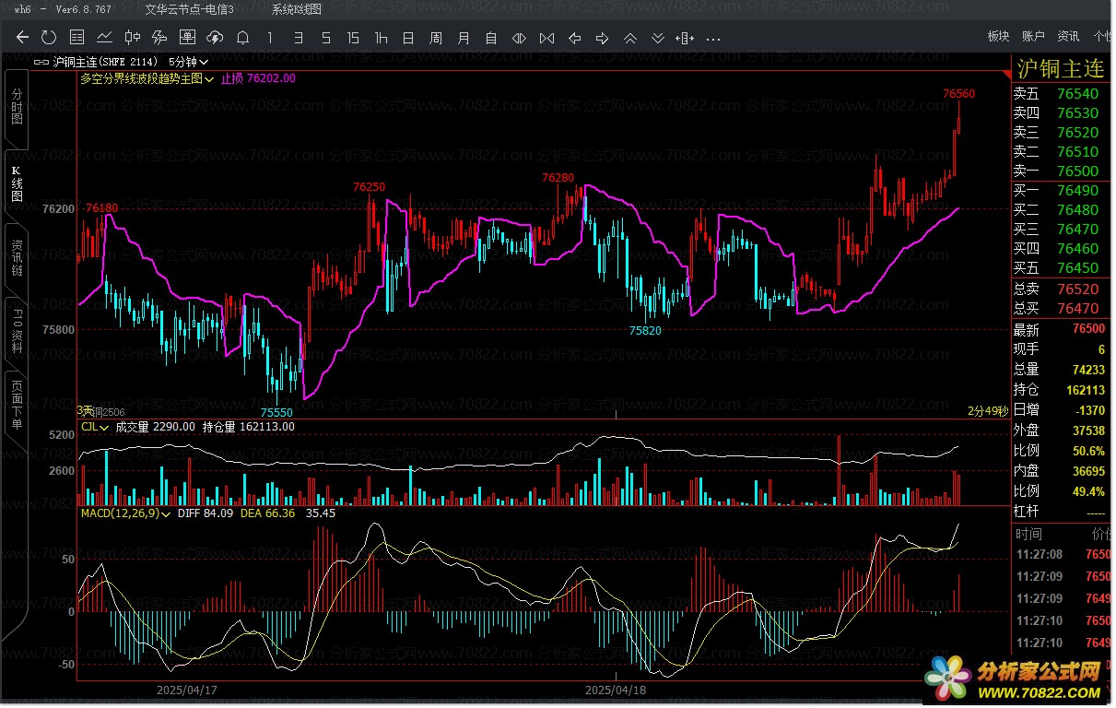Click the 2025/04/18 date label on the timeline
The image size is (1116, 708).
[x=615, y=689]
